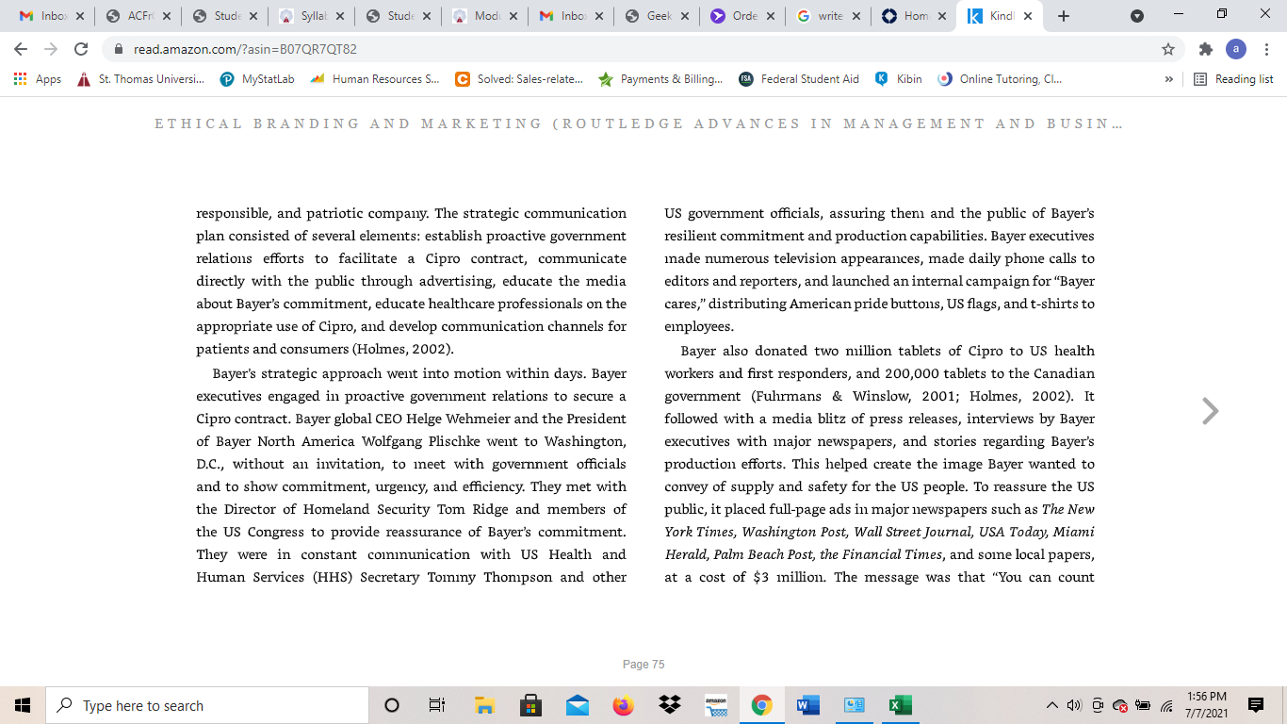Close the Syllab tab
This screenshot has width=1287, height=724.
pyautogui.click(x=339, y=16)
